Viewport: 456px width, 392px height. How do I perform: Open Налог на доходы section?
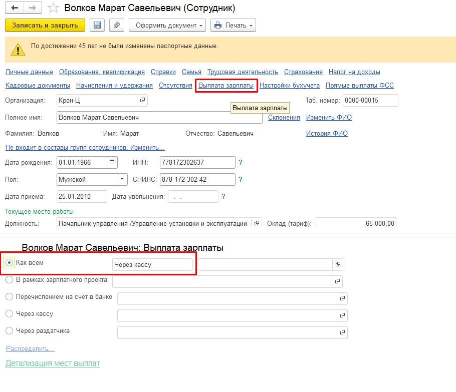point(354,72)
